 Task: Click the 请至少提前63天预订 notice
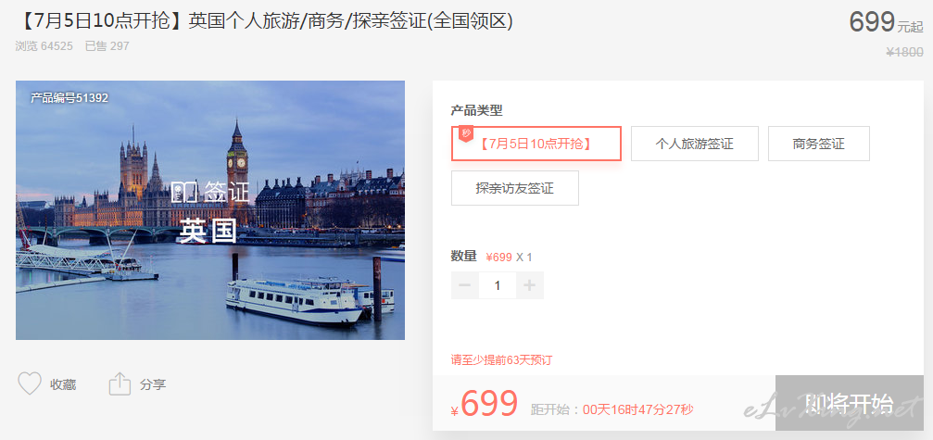[x=504, y=360]
